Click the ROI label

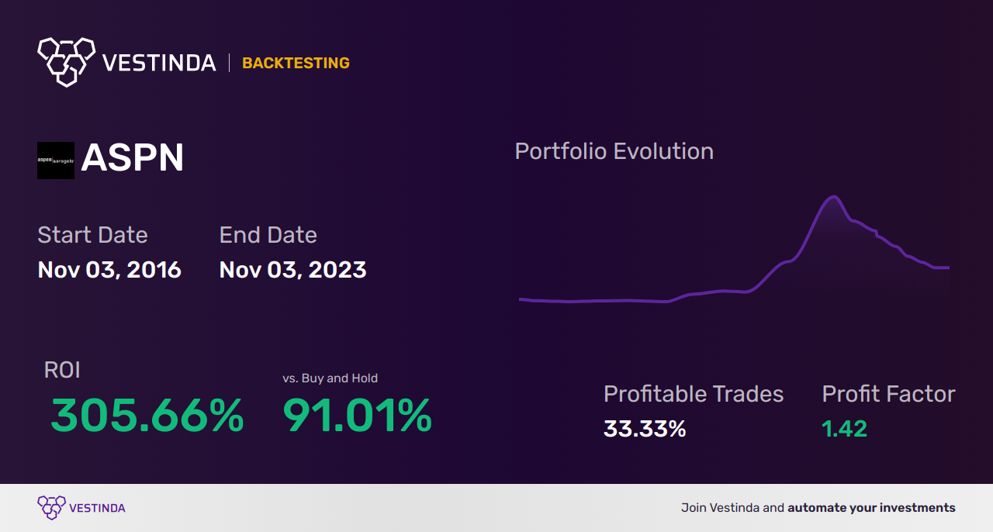click(x=62, y=370)
